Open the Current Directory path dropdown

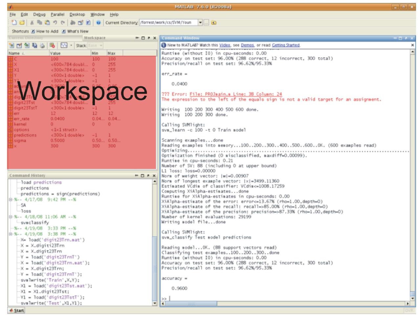point(200,23)
